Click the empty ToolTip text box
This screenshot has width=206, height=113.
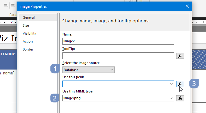pyautogui.click(x=118, y=56)
